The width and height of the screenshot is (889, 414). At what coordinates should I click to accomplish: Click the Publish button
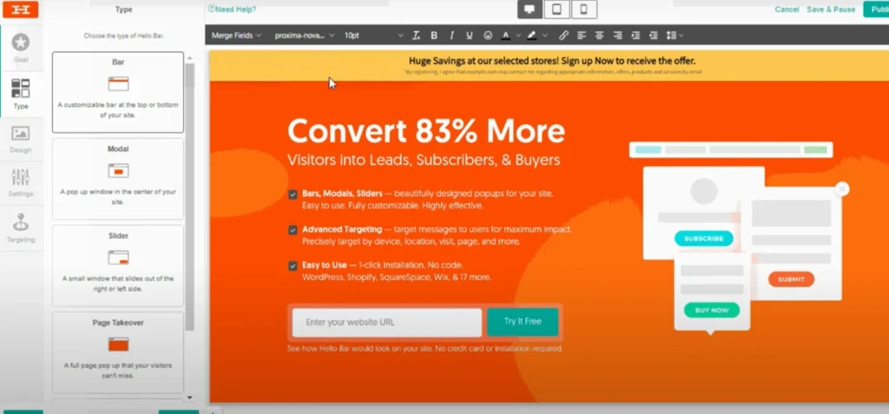click(876, 9)
